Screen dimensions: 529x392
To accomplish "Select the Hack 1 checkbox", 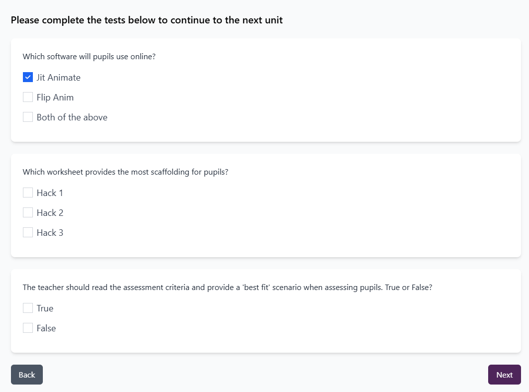I will tap(28, 193).
